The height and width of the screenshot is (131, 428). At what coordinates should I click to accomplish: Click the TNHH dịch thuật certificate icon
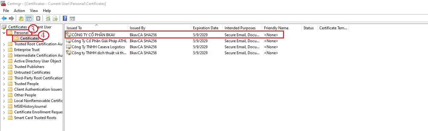[x=69, y=53]
